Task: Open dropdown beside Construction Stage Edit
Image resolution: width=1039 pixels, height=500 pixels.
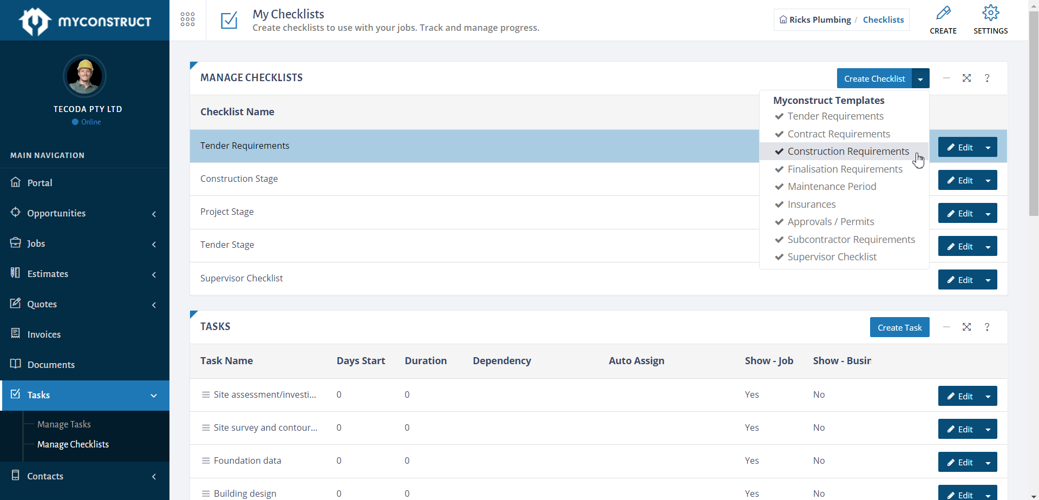Action: point(988,180)
